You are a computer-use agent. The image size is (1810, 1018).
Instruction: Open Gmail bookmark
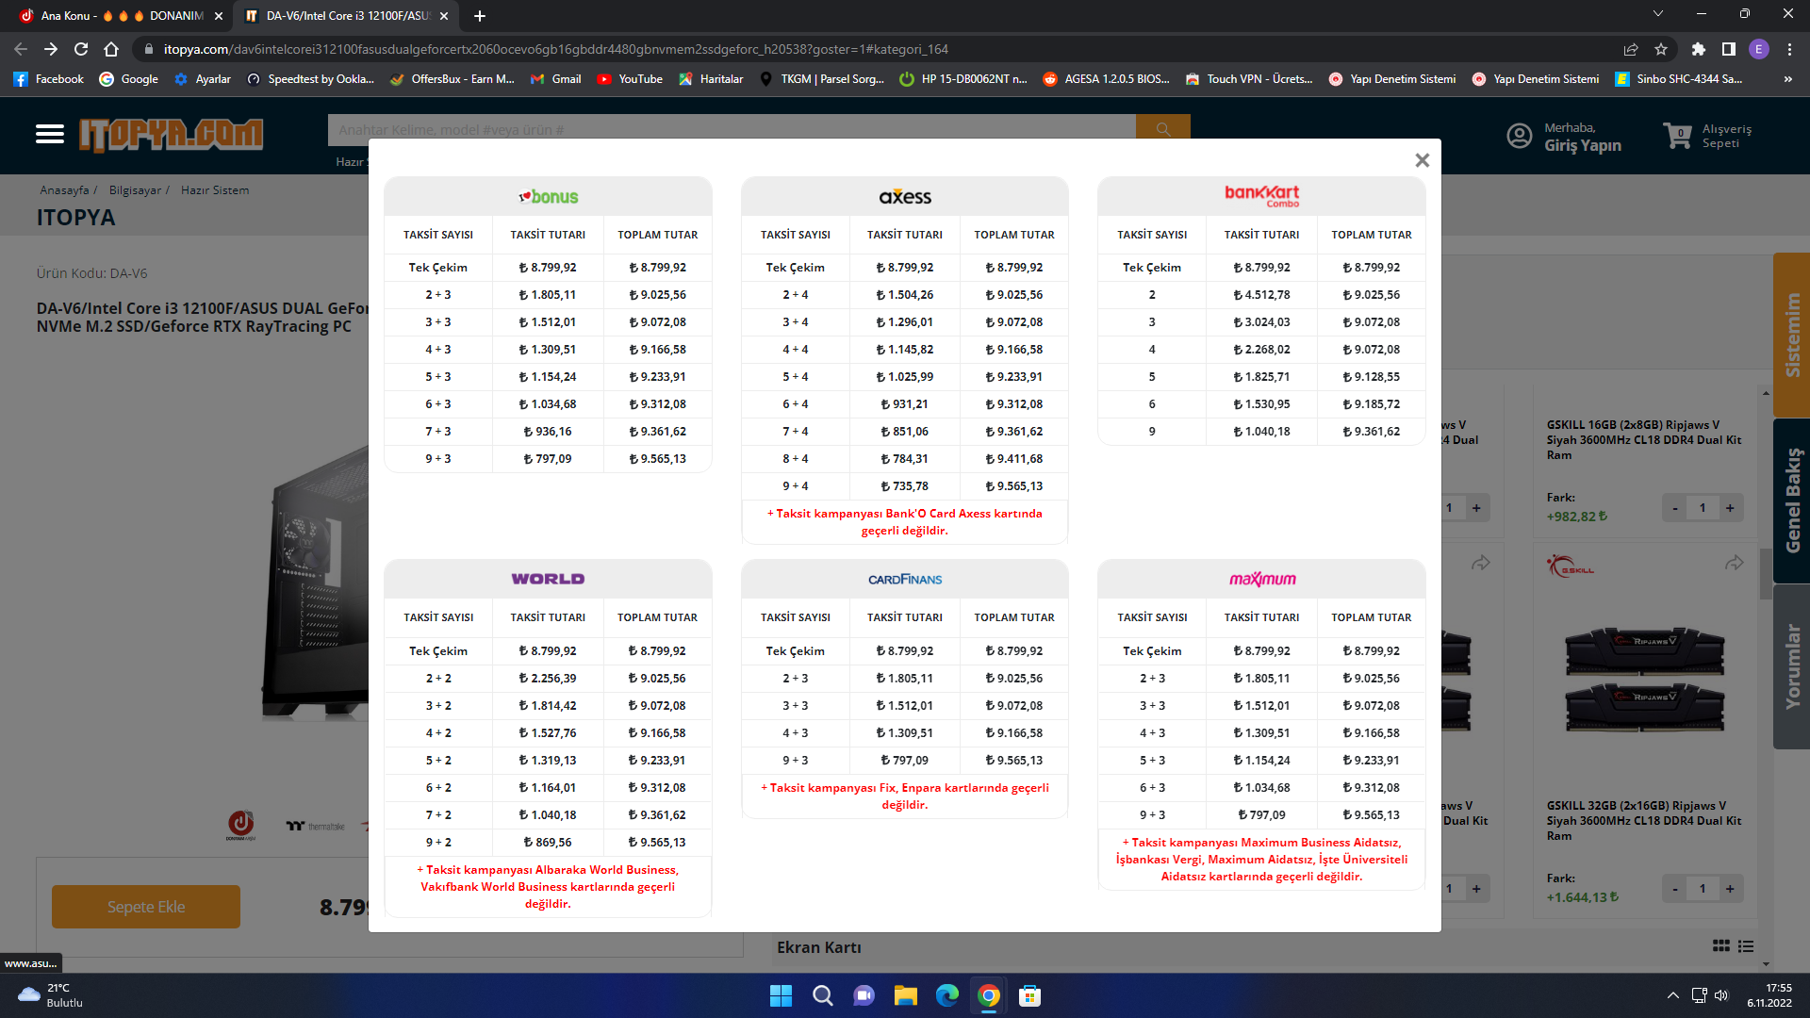[555, 79]
